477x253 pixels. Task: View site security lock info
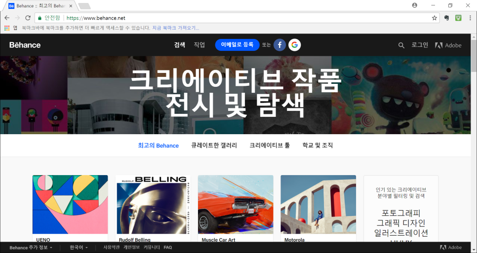point(40,18)
